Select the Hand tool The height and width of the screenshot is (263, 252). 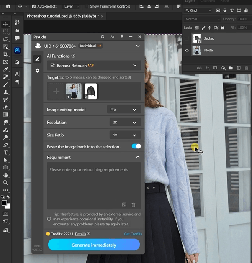click(x=5, y=175)
